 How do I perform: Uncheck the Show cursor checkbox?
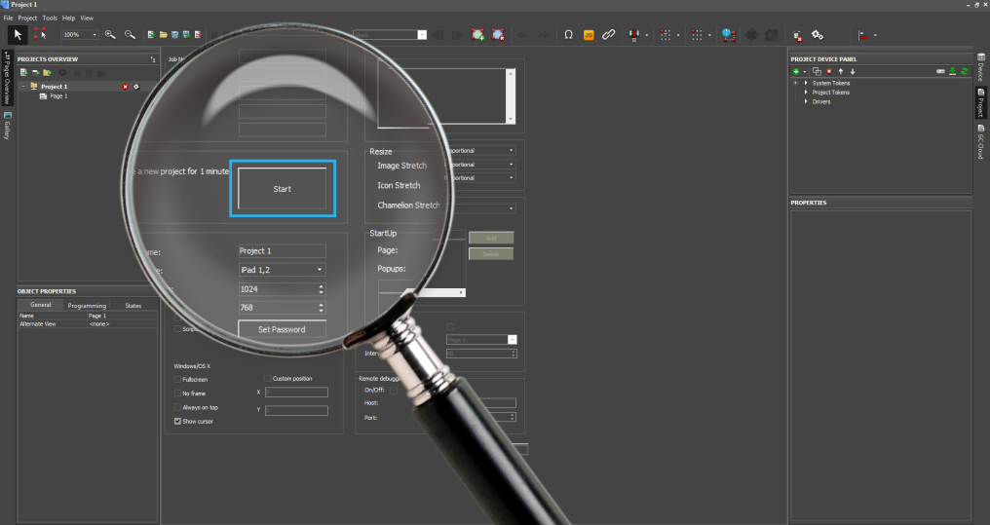point(177,421)
